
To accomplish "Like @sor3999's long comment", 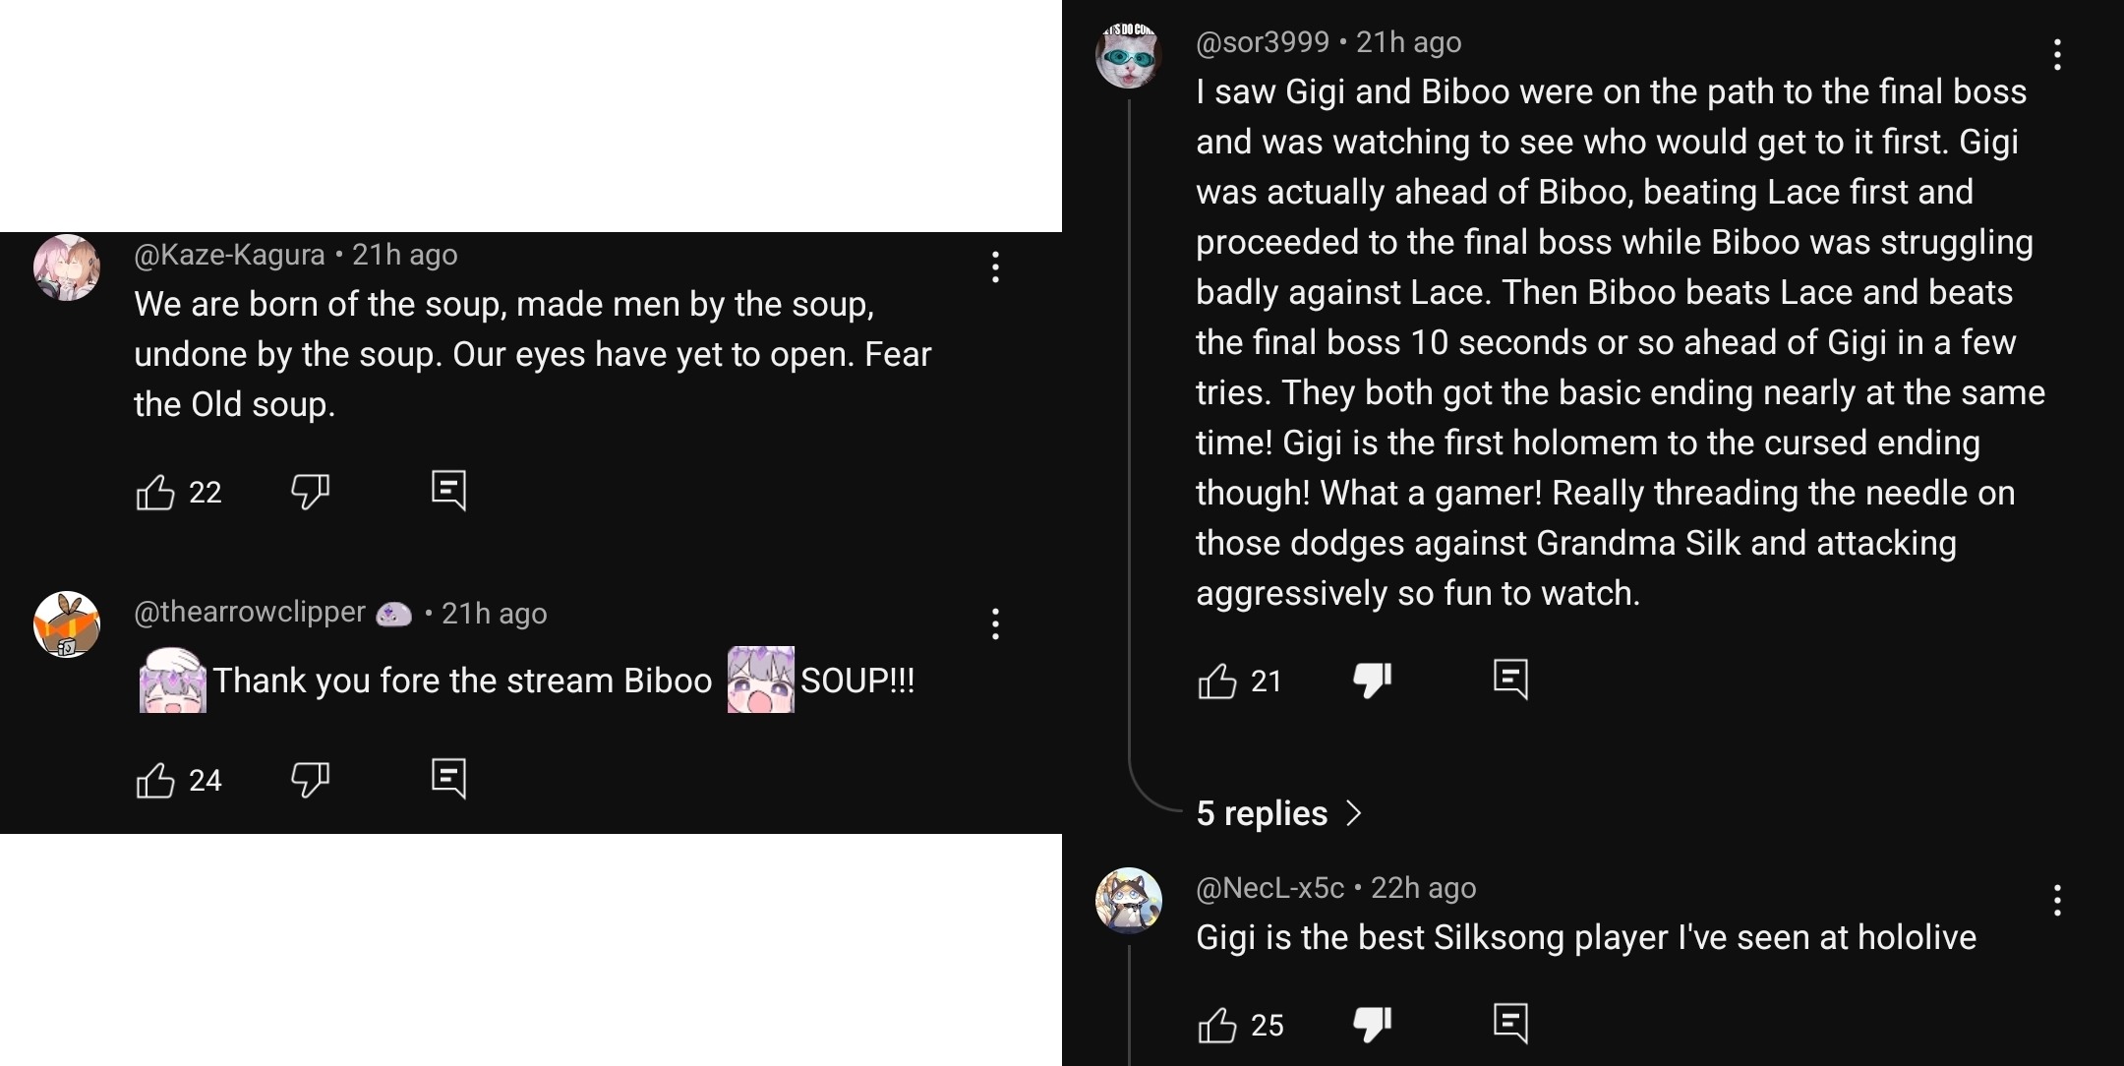I will [1217, 681].
